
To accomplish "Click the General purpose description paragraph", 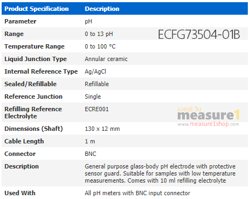I will tap(160, 173).
